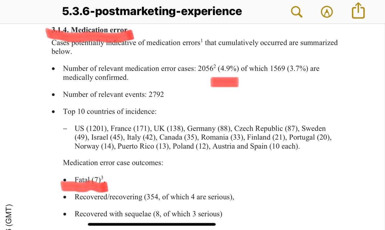Tap the document title 5.3.6-postmarketing-experience
Viewport: 385px width, 230px height.
coord(152,11)
